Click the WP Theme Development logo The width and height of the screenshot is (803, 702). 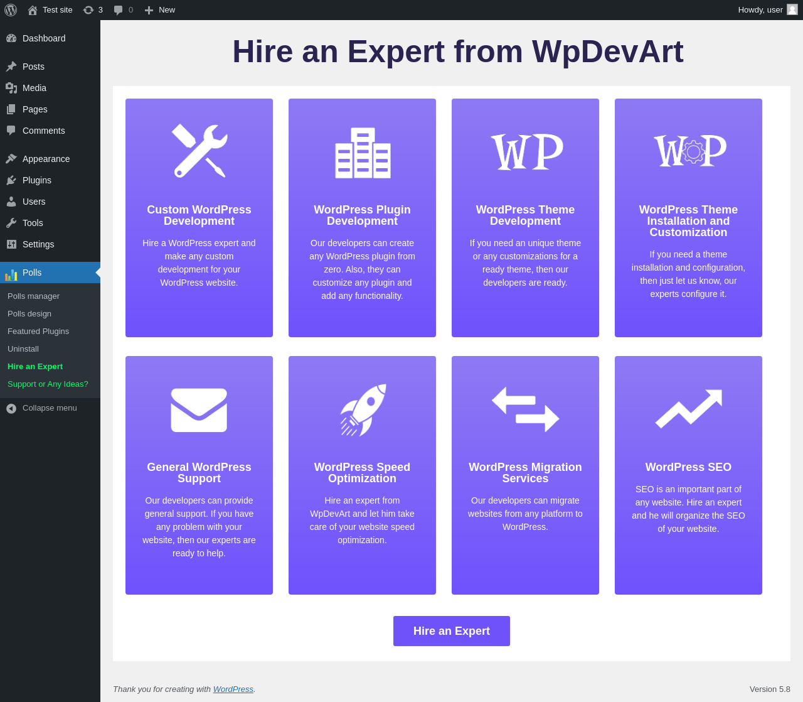[x=527, y=151]
